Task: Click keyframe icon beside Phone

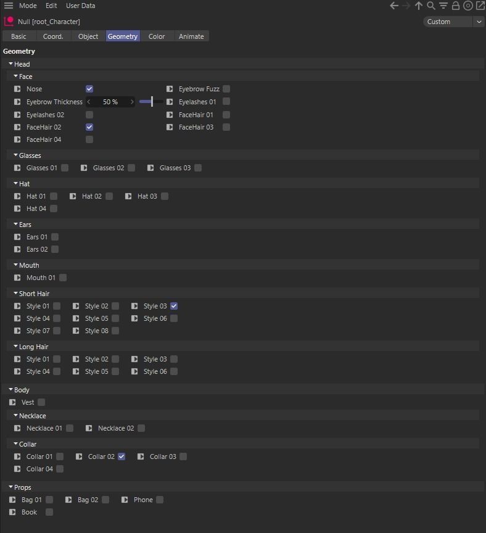Action: [125, 500]
